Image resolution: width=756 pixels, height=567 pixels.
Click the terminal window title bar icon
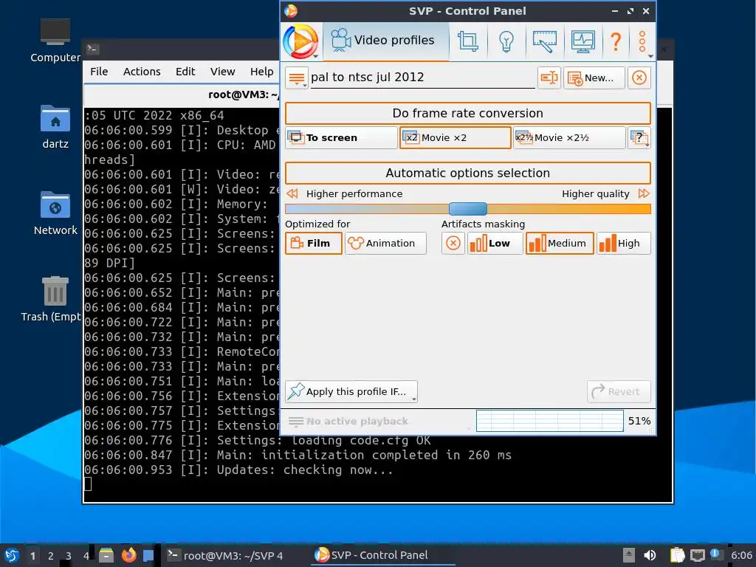(92, 49)
